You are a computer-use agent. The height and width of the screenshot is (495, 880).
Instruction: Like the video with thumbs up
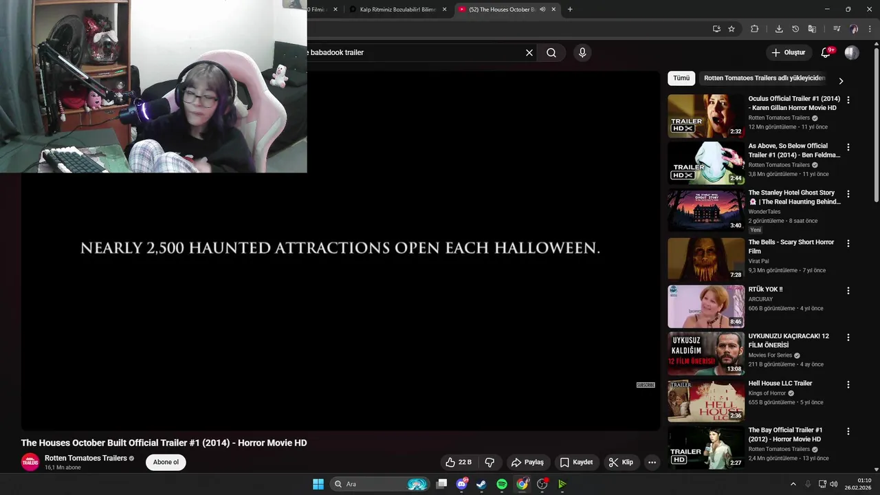click(x=458, y=463)
